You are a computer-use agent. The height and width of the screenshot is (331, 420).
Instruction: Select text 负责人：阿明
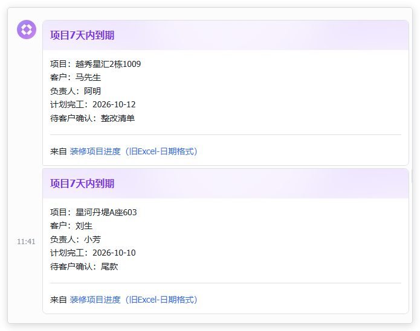(76, 91)
